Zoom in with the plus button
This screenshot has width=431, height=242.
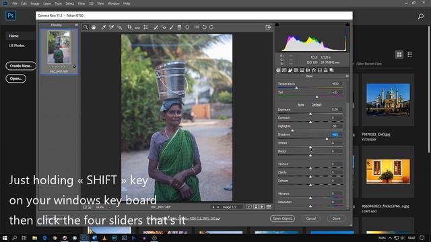click(90, 207)
